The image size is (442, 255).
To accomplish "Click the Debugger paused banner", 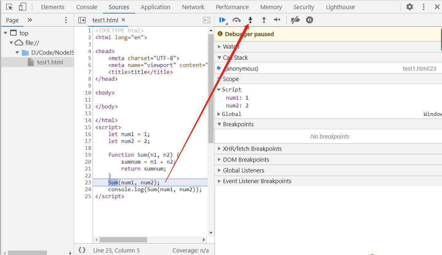I will click(x=328, y=34).
